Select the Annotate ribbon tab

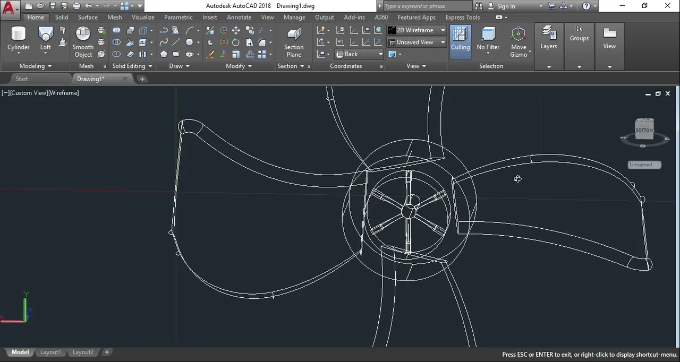(239, 17)
